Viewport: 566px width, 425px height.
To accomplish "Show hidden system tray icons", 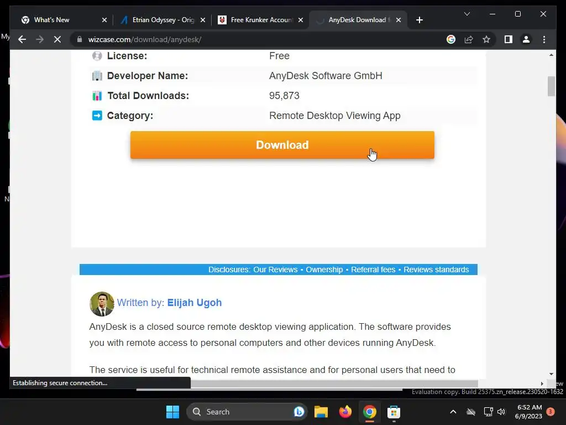I will [x=453, y=412].
